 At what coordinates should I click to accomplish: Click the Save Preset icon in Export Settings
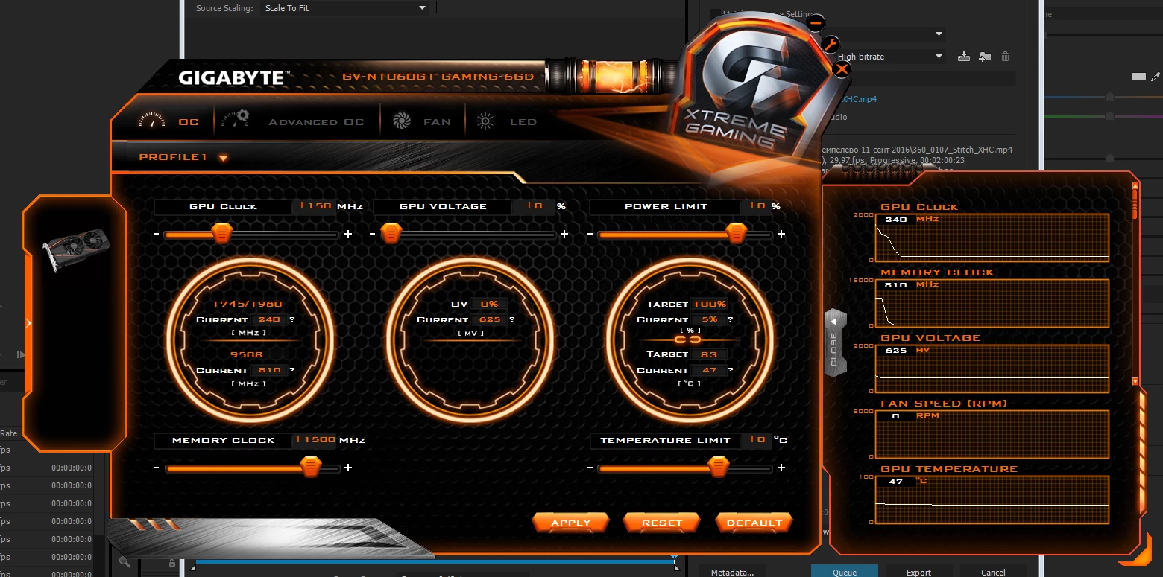click(x=964, y=57)
